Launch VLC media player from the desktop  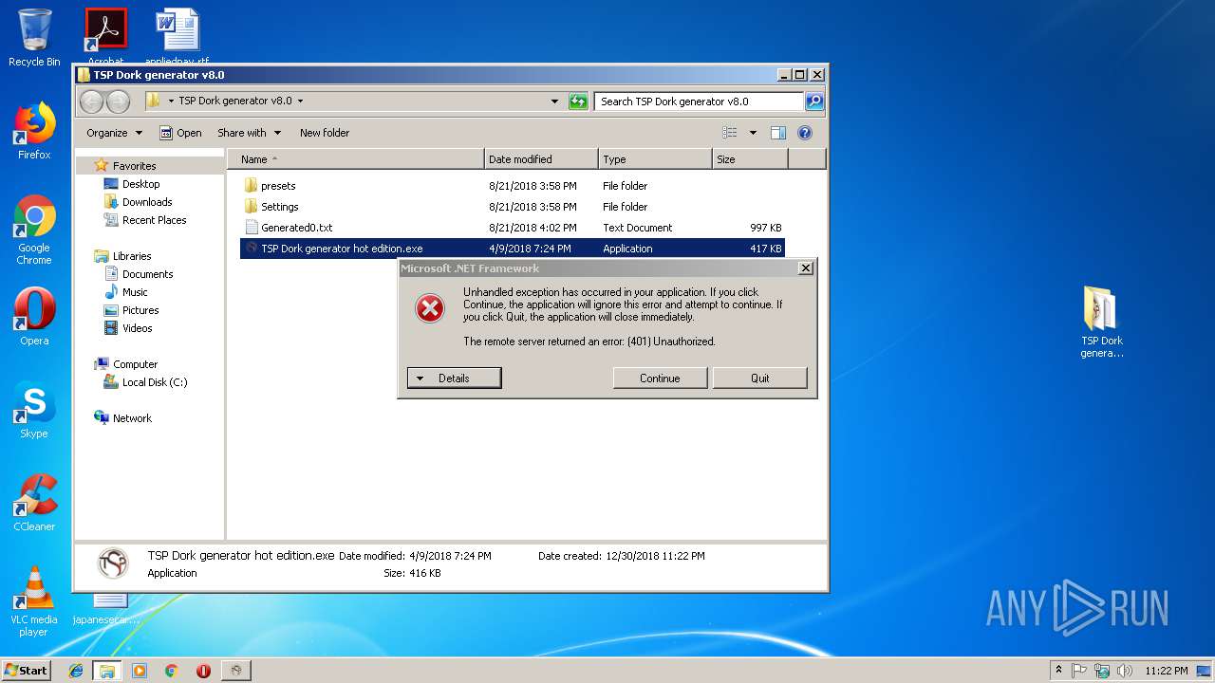(34, 601)
